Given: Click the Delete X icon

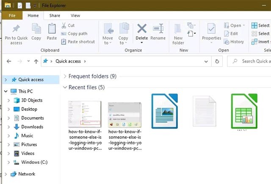Looking at the screenshot, I should point(142,29).
